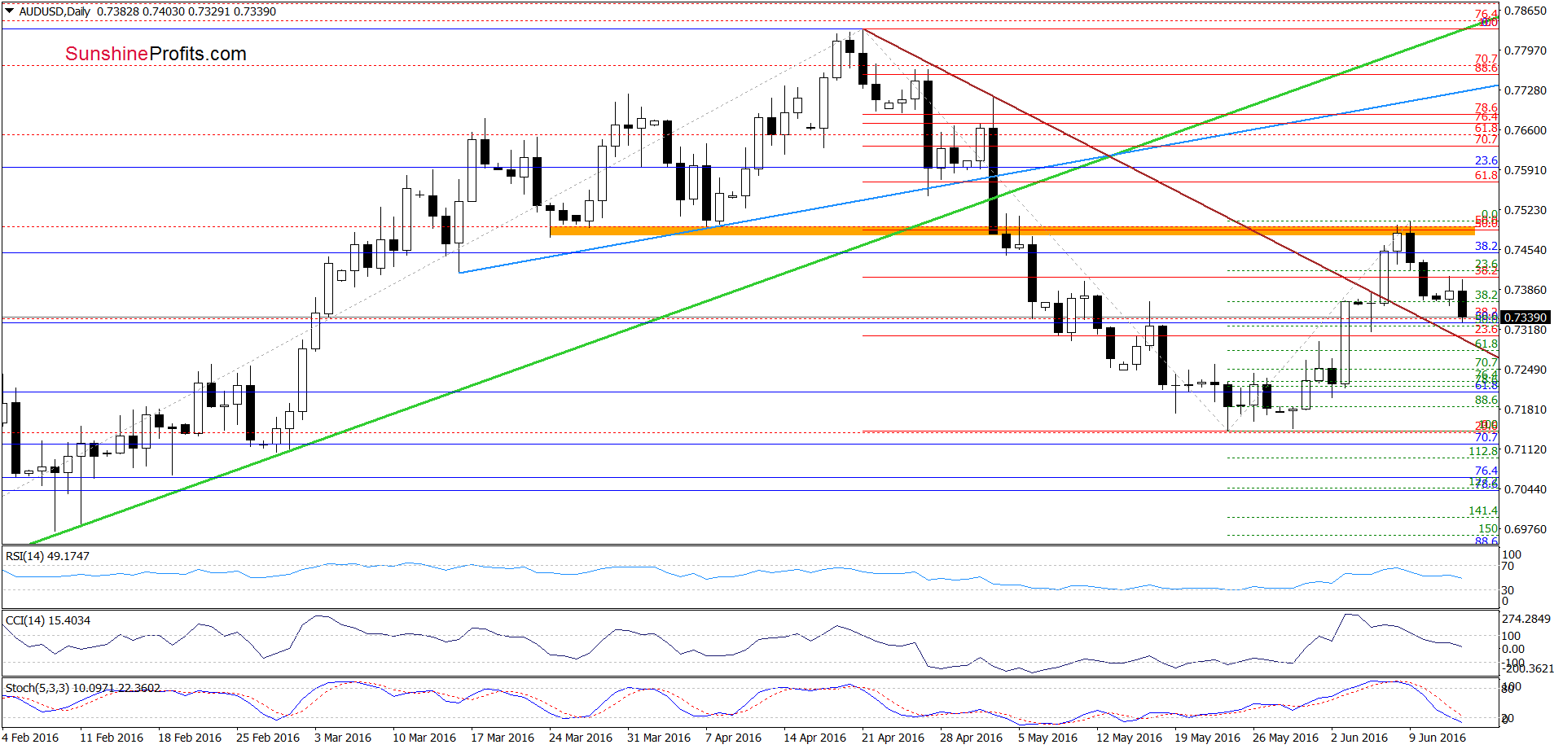Select the 3 Mar 2016 date label
1554x749 pixels.
(x=343, y=738)
